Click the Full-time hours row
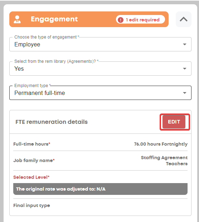The width and height of the screenshot is (199, 222). pyautogui.click(x=100, y=144)
